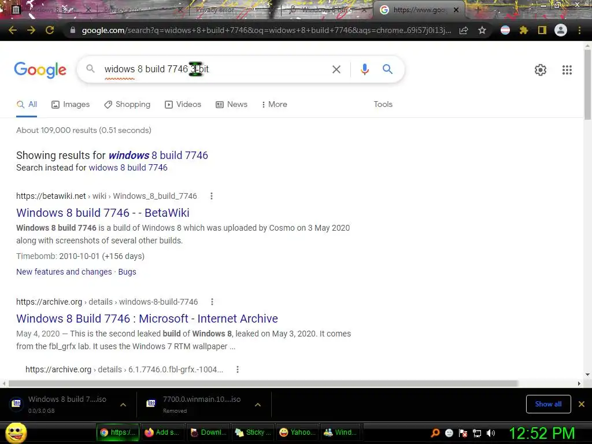The height and width of the screenshot is (444, 592).
Task: Click the horizontal scrollbar right arrow
Action: pyautogui.click(x=579, y=383)
